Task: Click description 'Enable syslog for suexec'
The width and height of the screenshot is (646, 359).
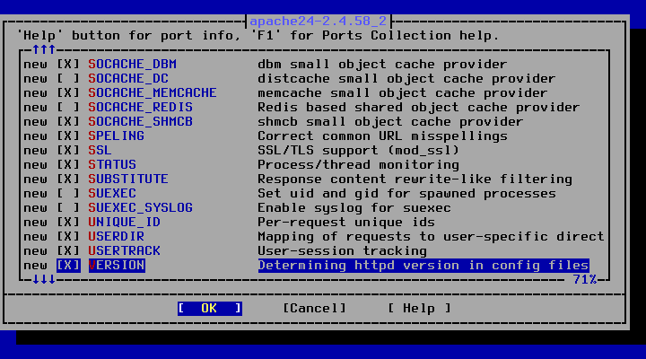Action: click(x=354, y=208)
